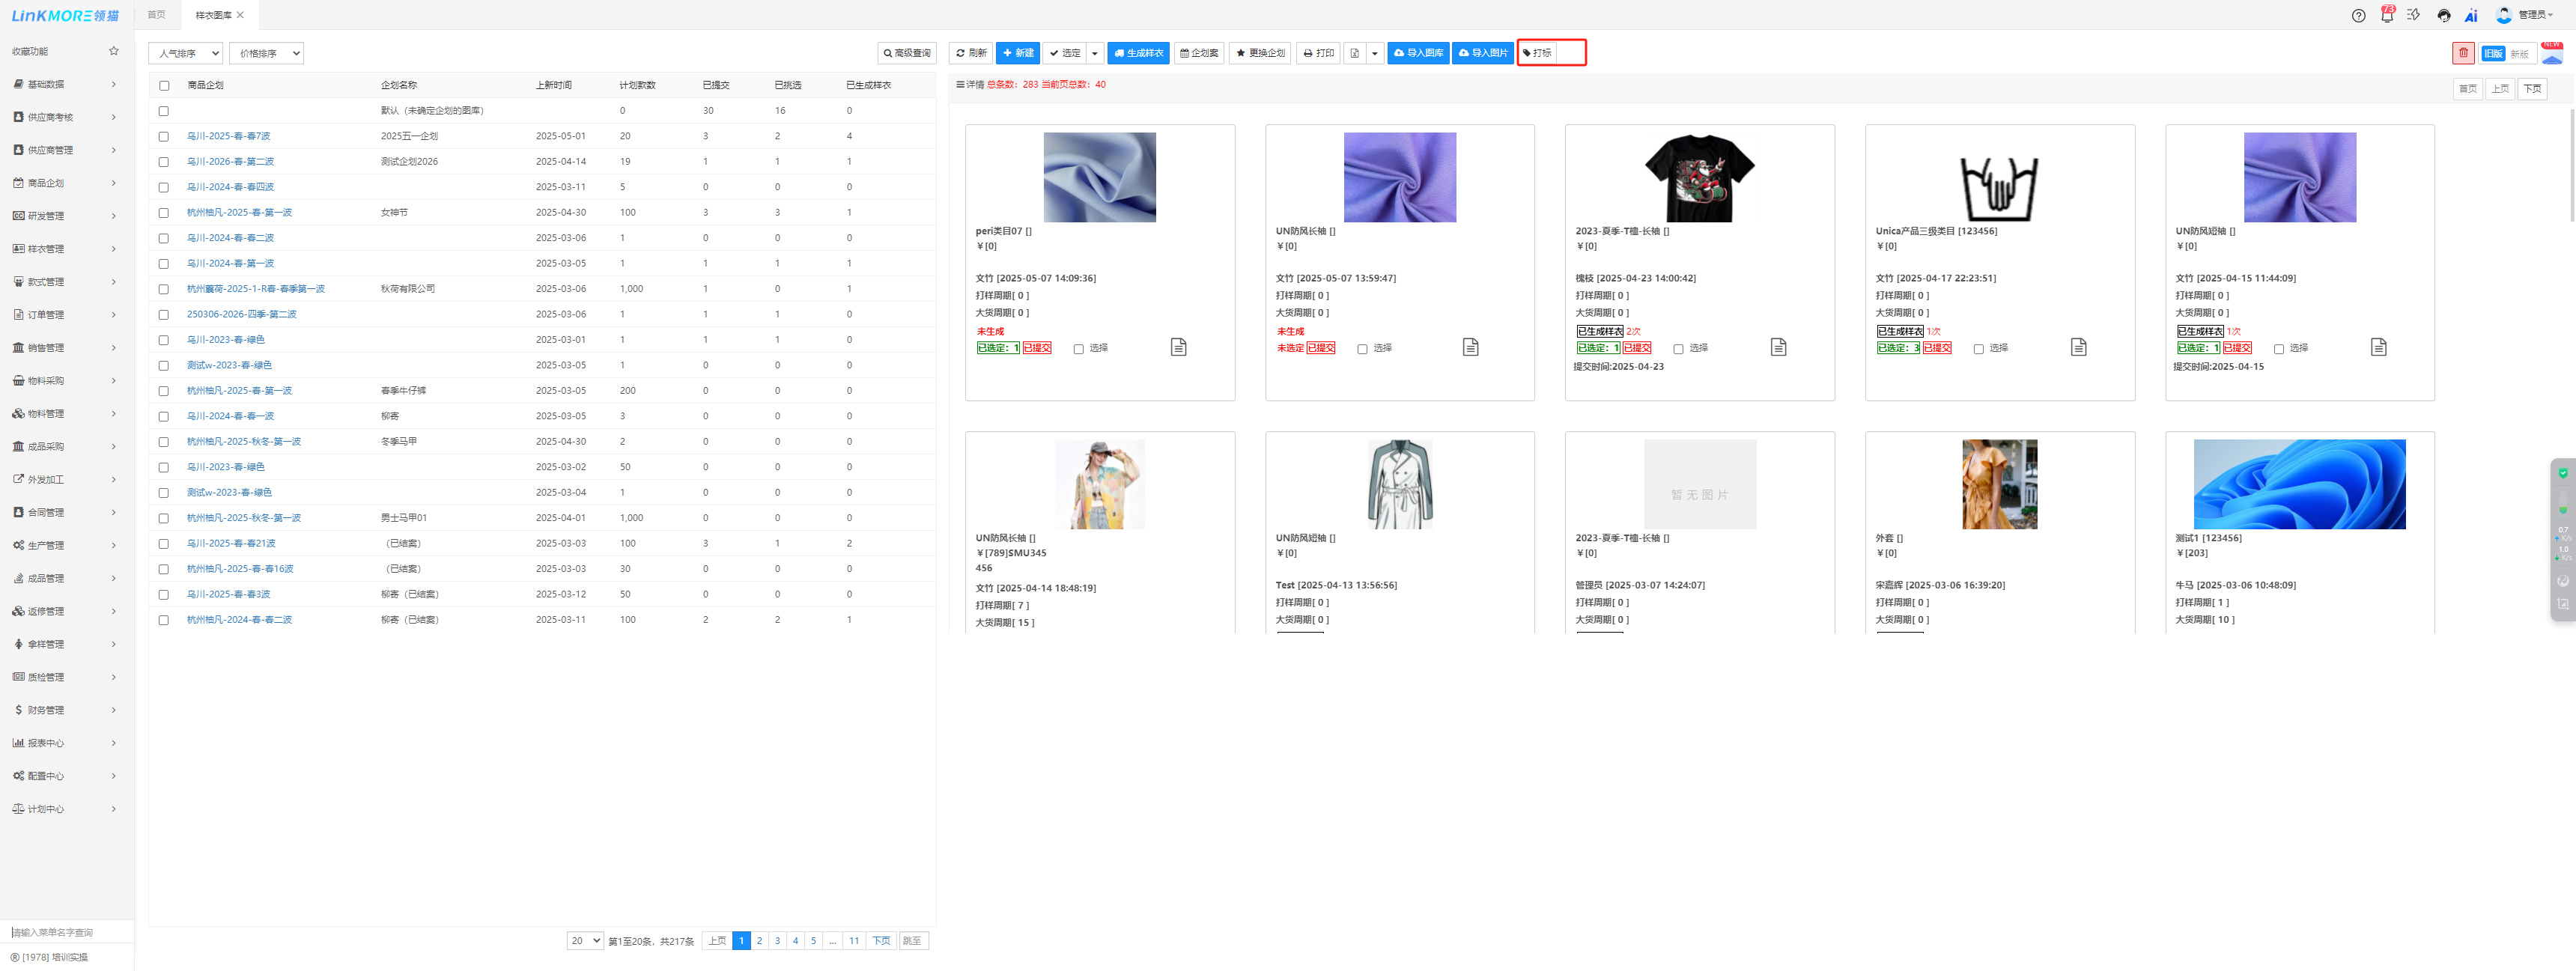Viewport: 2576px width, 971px height.
Task: Open the AI assistant icon
Action: [2471, 15]
